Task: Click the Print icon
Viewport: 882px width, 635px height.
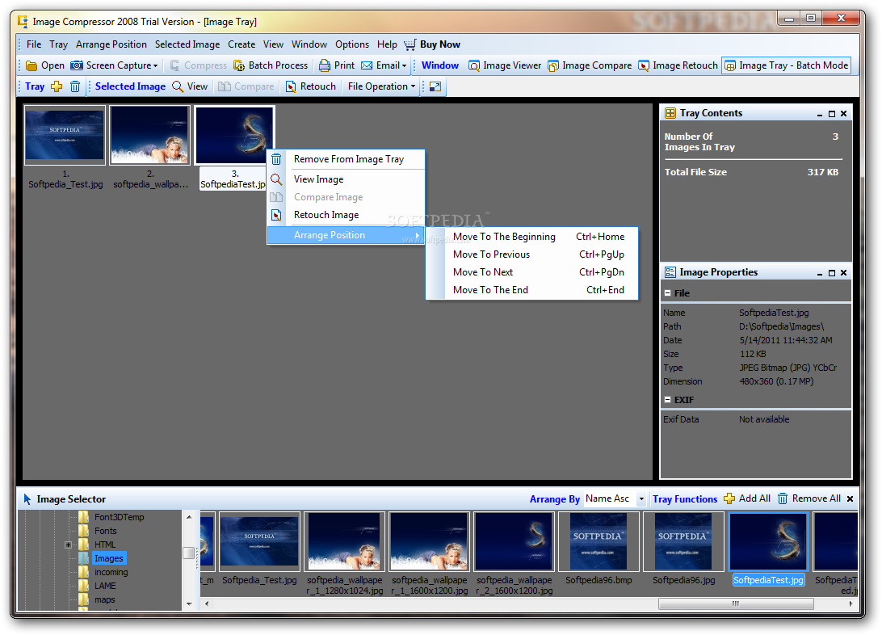Action: (x=325, y=65)
